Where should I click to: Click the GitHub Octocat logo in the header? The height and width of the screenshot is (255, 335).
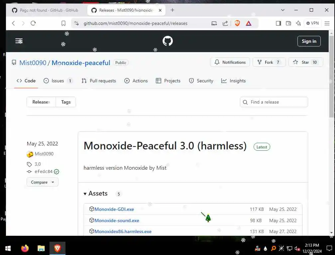[167, 41]
